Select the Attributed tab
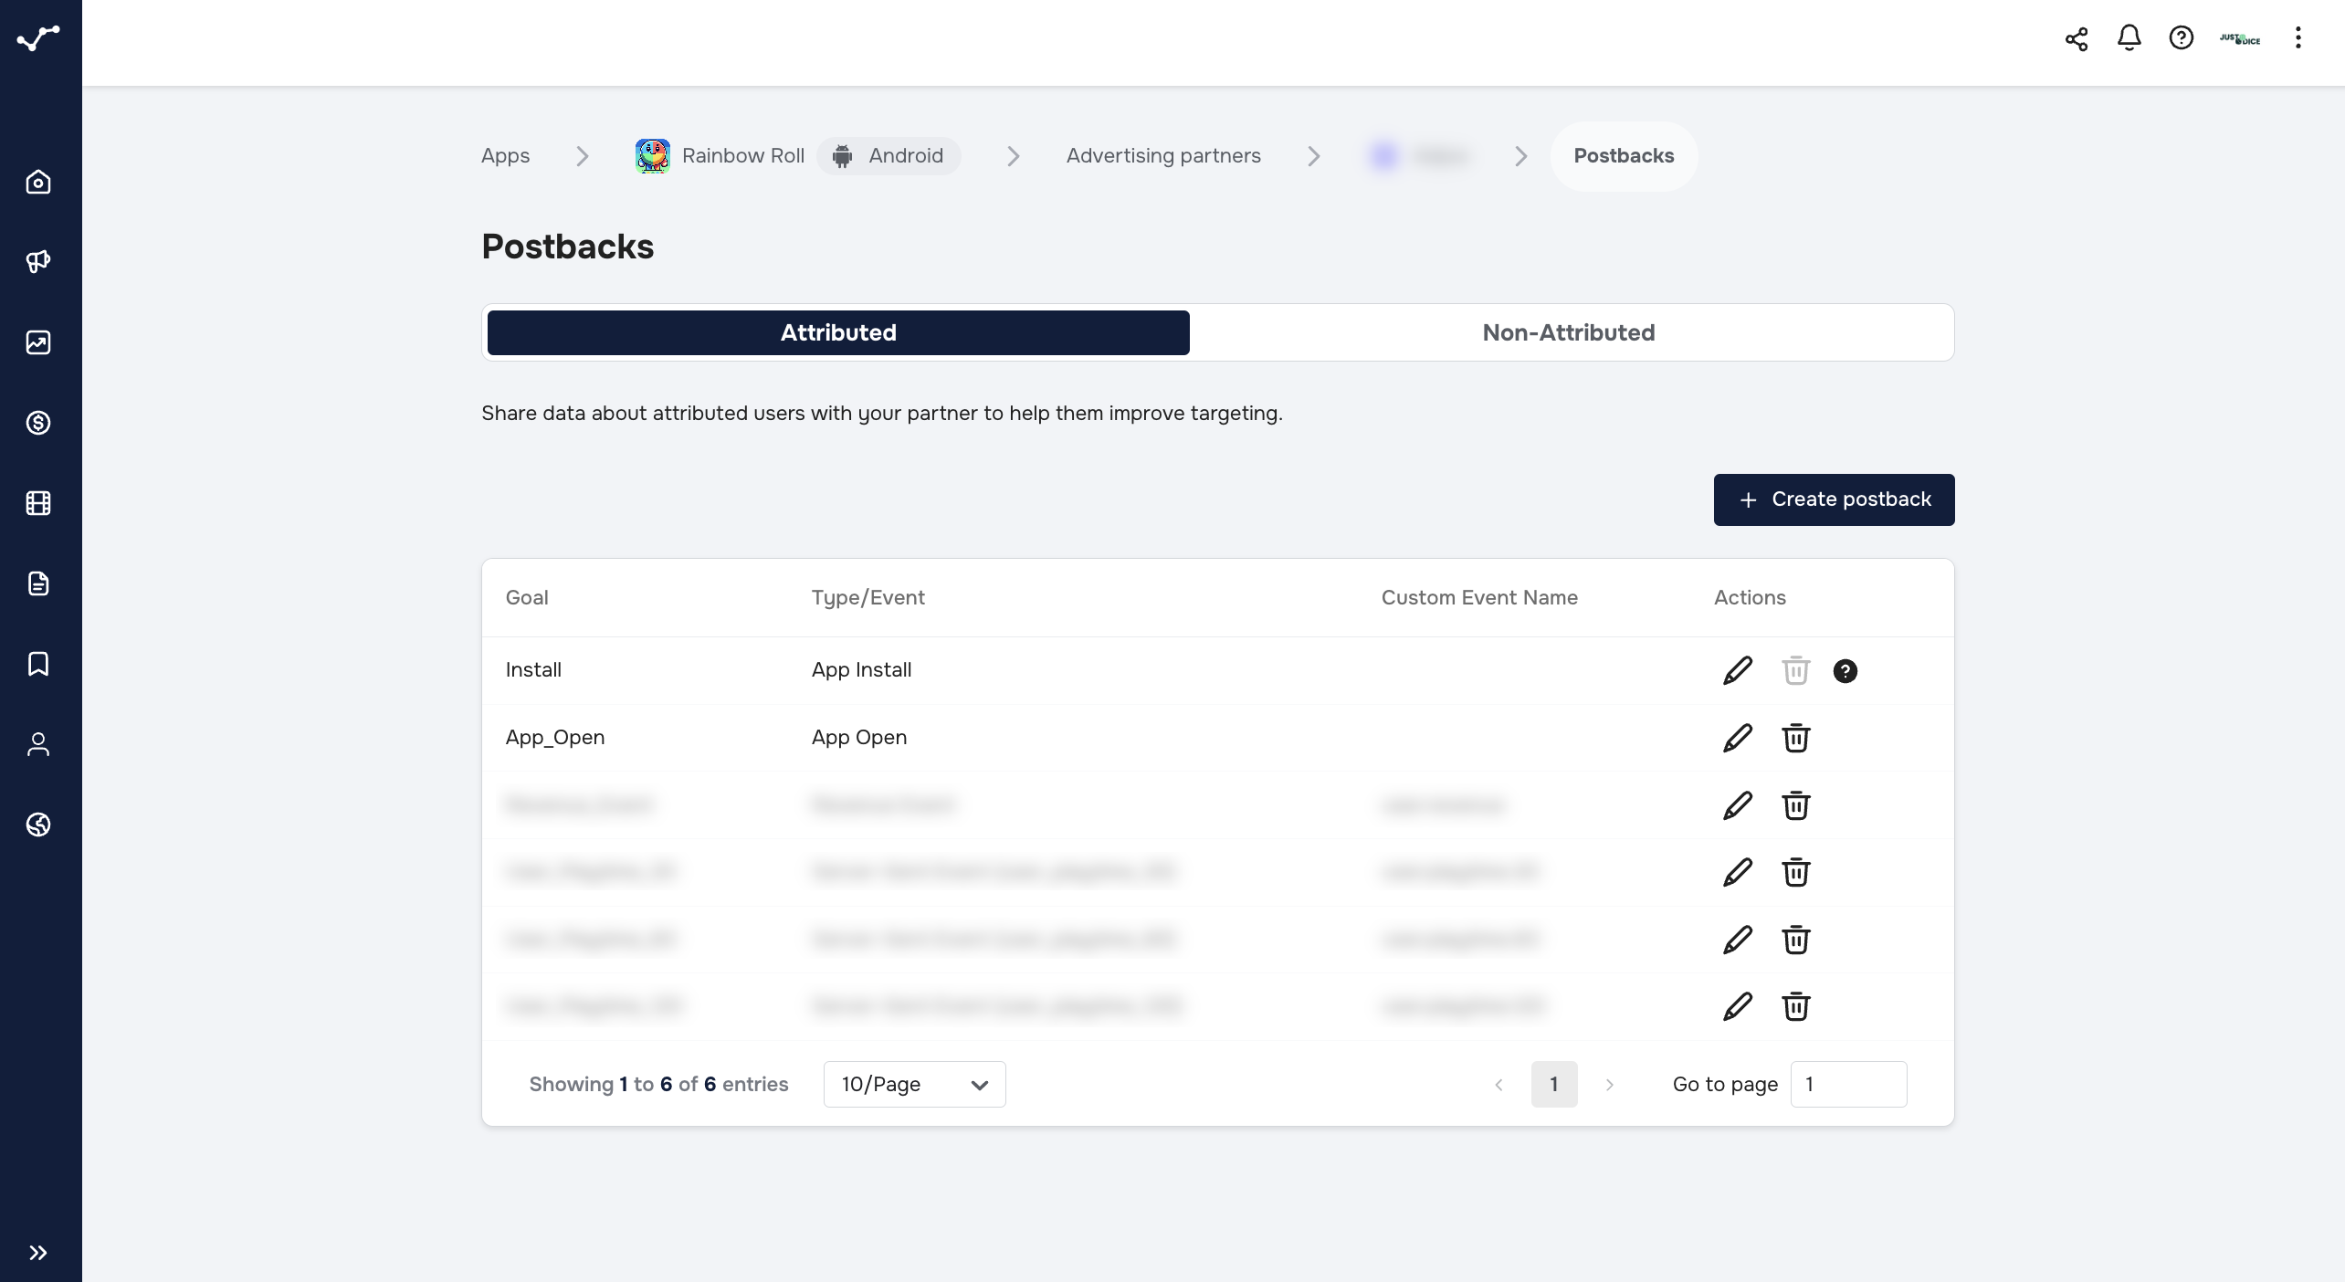 (x=838, y=331)
